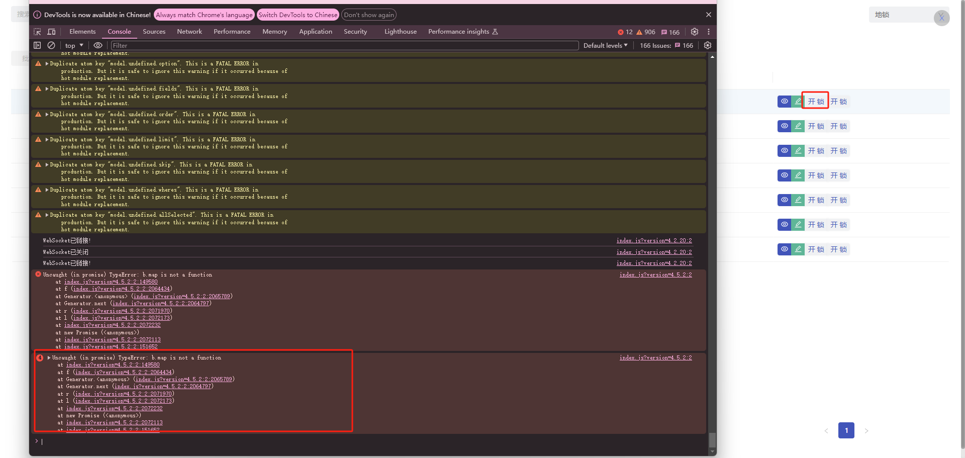The width and height of the screenshot is (965, 458).
Task: Switch to the Sources tab
Action: tap(154, 32)
